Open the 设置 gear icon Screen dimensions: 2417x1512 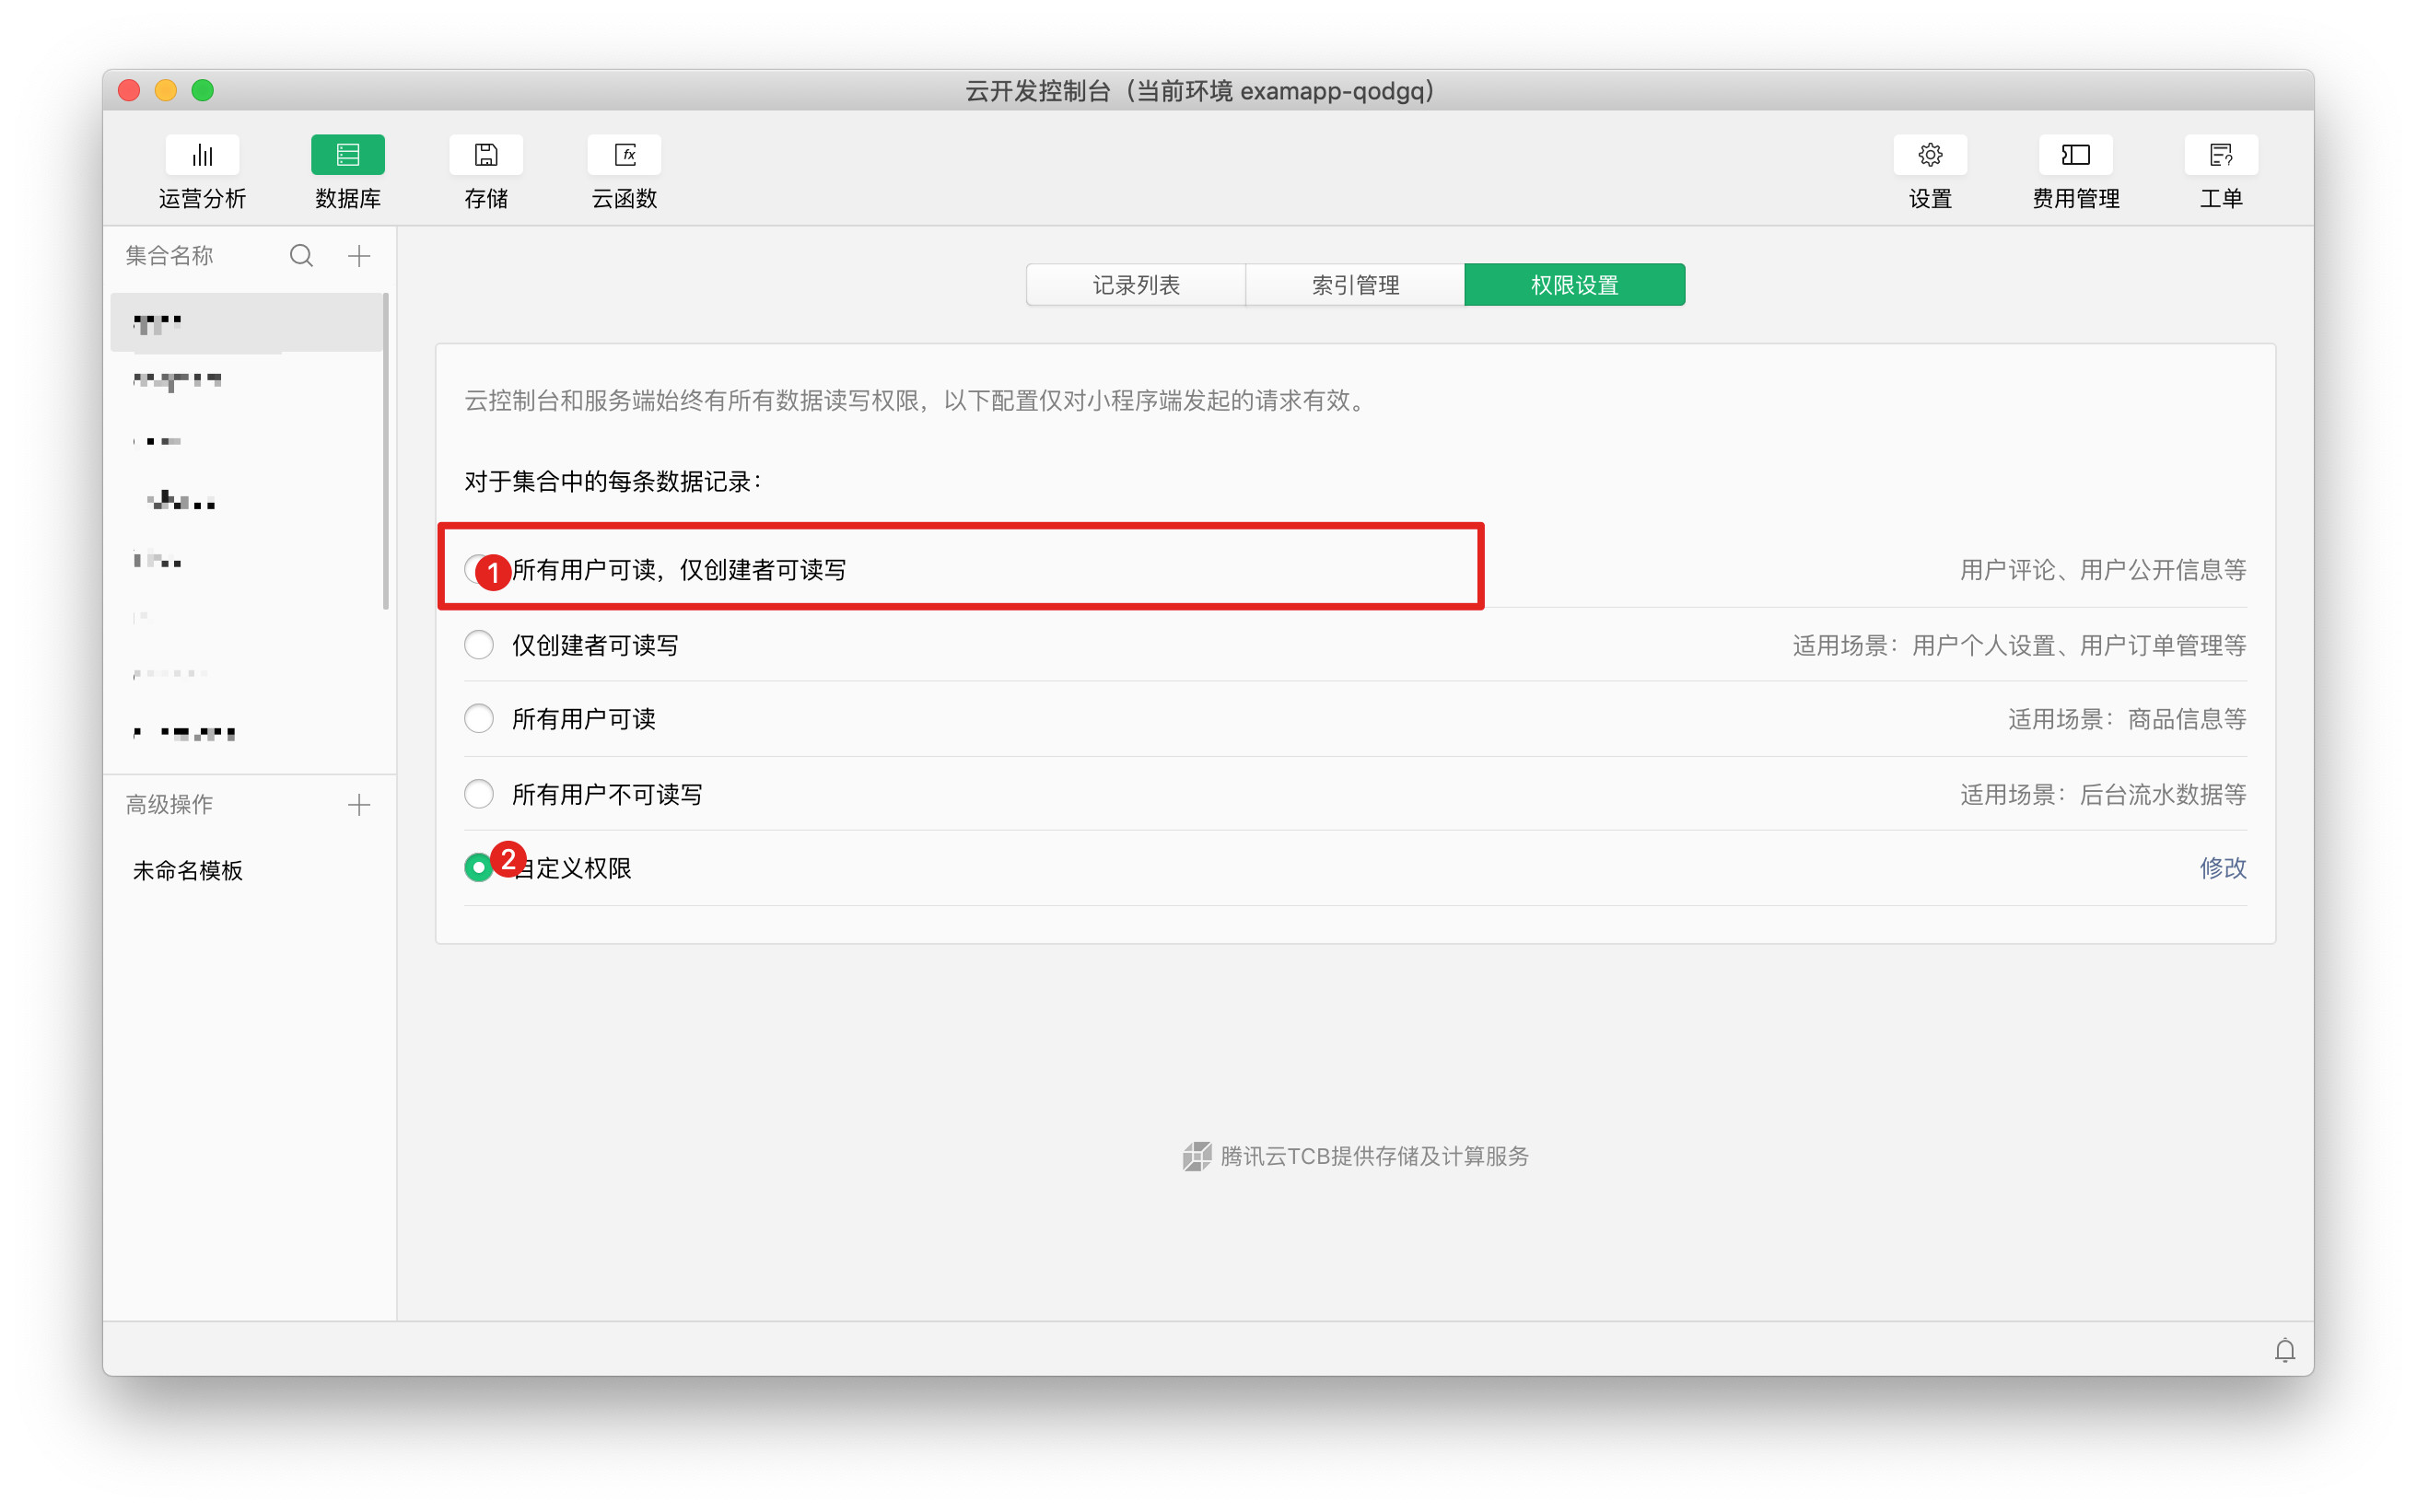[1929, 155]
